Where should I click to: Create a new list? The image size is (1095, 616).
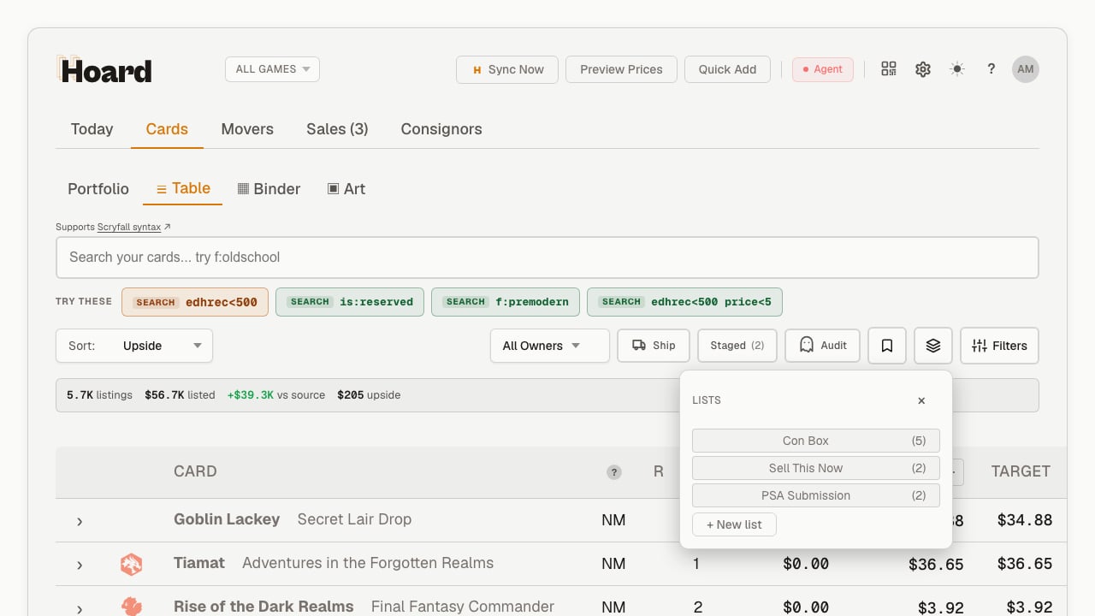pos(734,524)
